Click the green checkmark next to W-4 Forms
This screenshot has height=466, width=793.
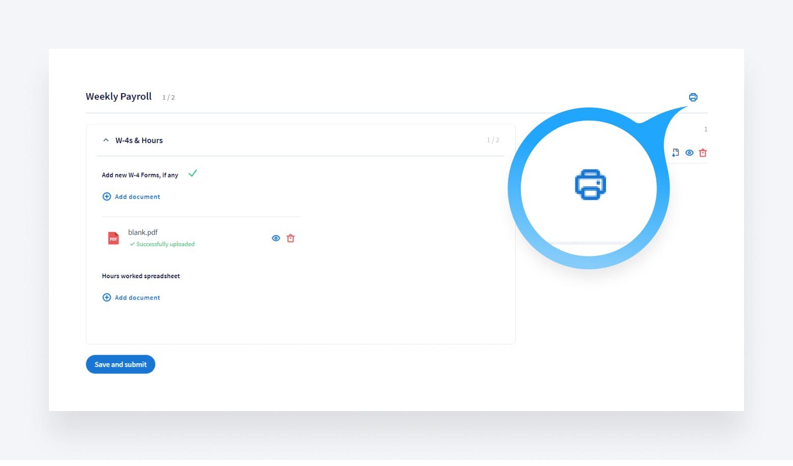[x=193, y=173]
